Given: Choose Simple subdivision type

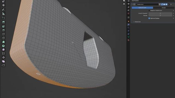Looking at the screenshot, I should pos(164,8).
